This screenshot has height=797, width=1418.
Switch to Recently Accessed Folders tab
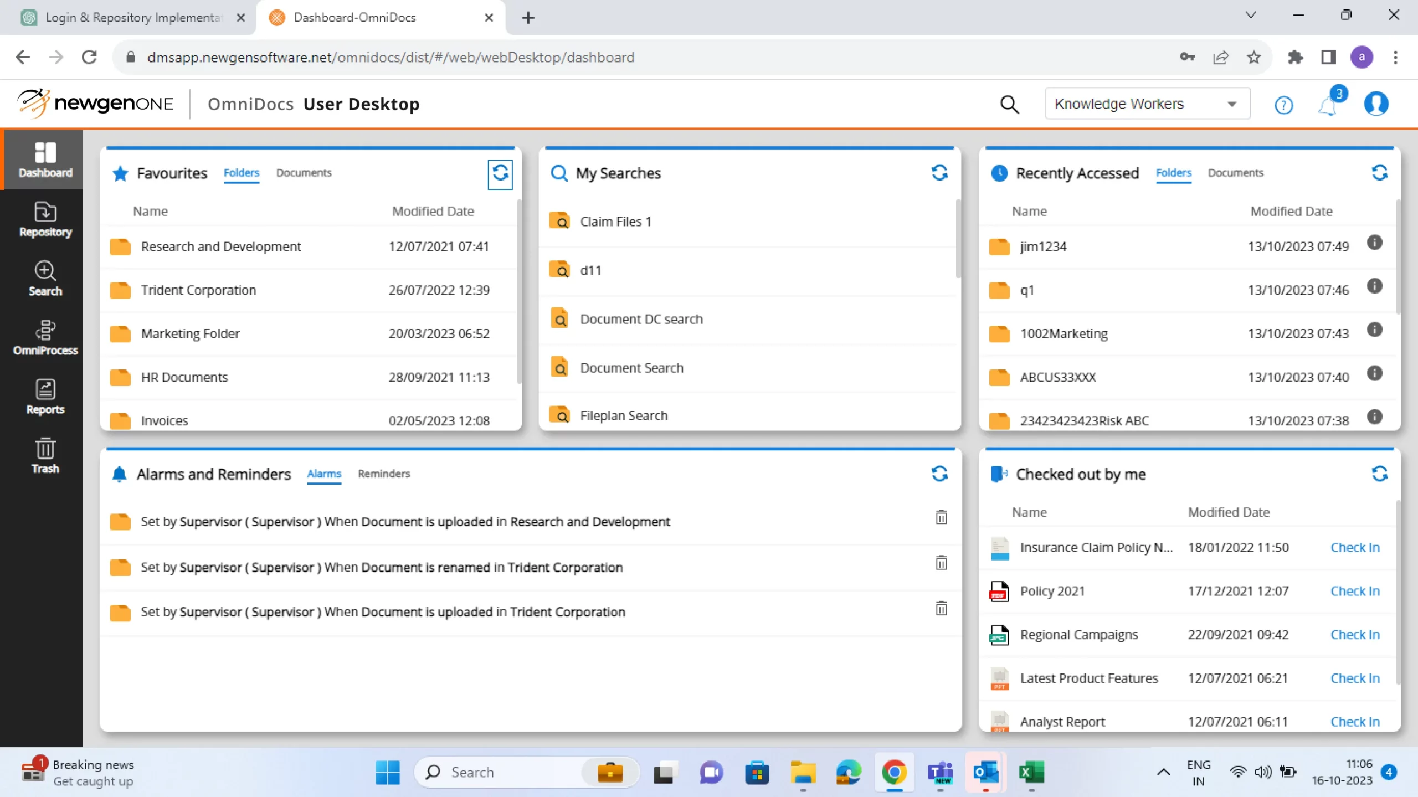[1173, 173]
